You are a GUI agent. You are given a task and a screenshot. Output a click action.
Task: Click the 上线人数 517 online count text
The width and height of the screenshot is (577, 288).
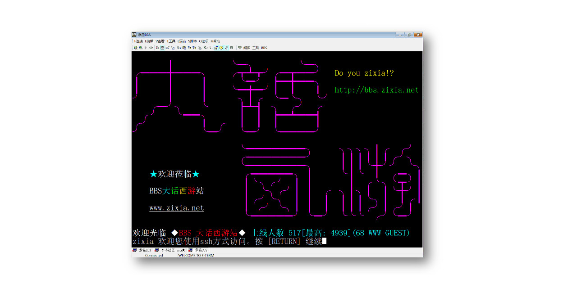276,233
